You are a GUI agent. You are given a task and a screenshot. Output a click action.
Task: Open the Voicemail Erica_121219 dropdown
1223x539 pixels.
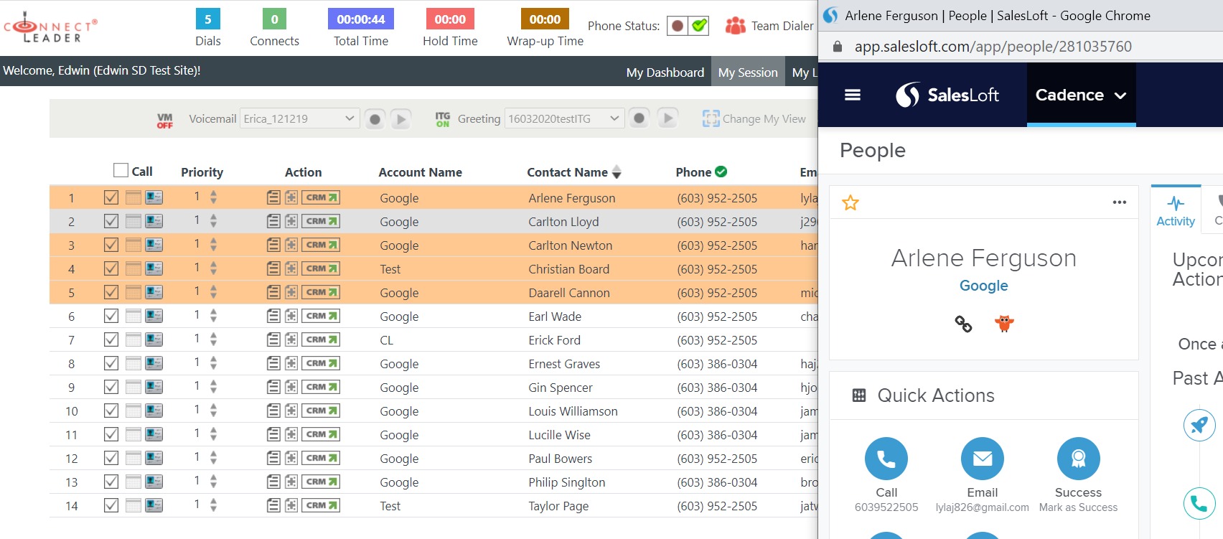coord(299,118)
